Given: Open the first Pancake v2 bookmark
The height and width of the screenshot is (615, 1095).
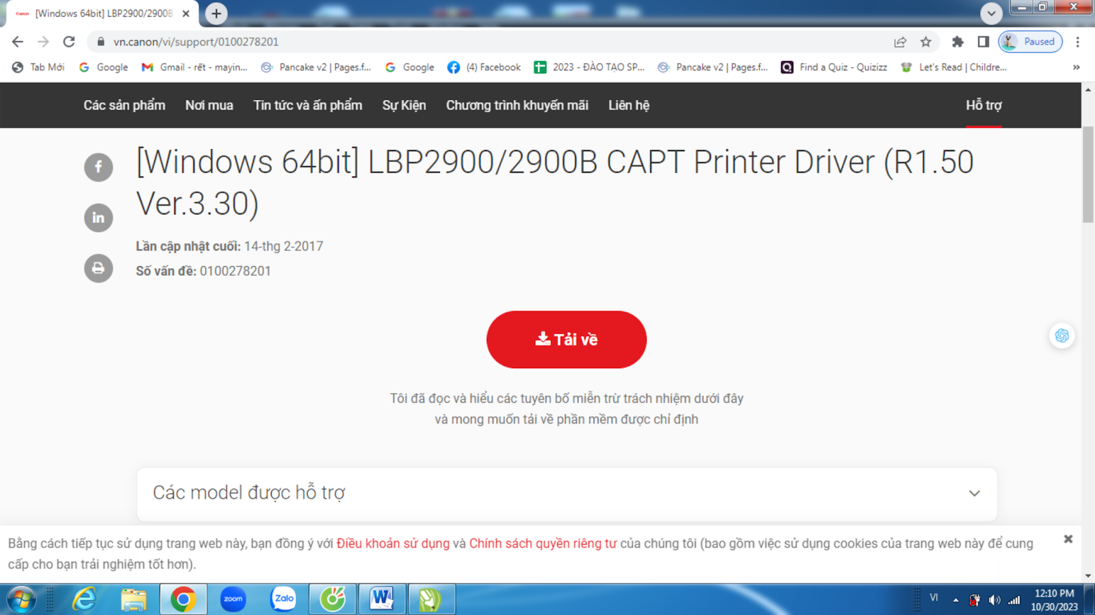Looking at the screenshot, I should coord(316,67).
